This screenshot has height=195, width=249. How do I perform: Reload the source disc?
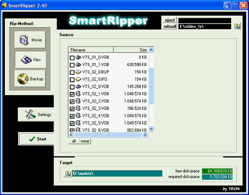click(170, 26)
